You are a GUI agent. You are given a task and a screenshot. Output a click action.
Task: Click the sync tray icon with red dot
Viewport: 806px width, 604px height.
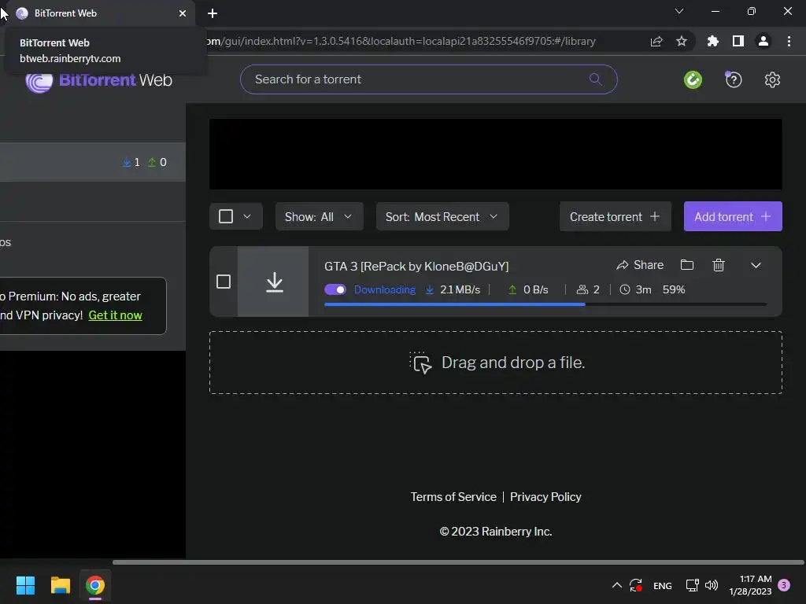pos(636,585)
